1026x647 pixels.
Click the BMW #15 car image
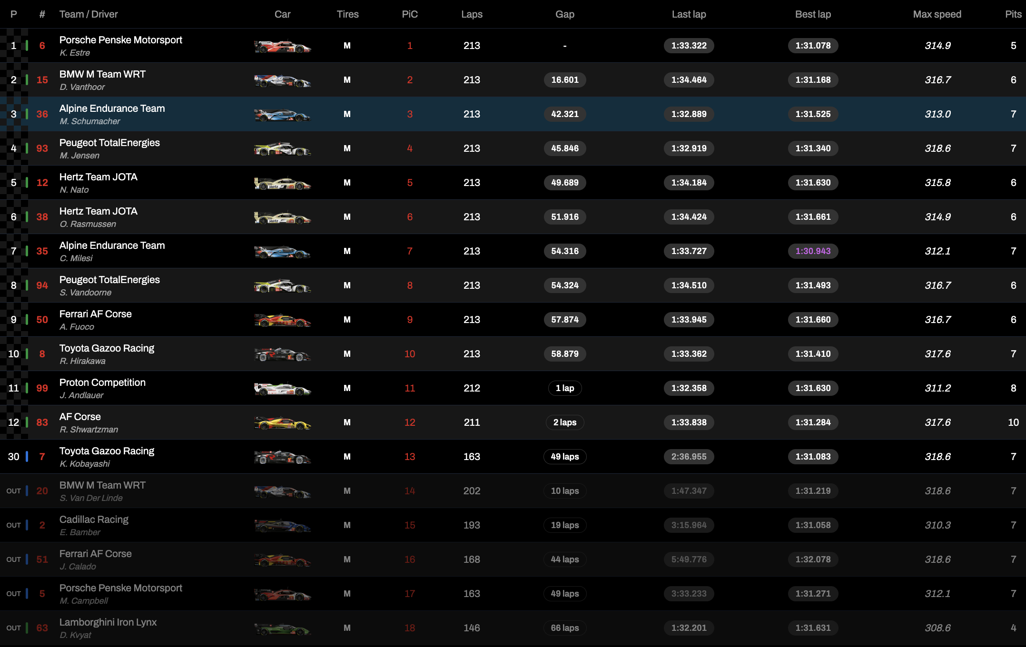click(x=283, y=80)
